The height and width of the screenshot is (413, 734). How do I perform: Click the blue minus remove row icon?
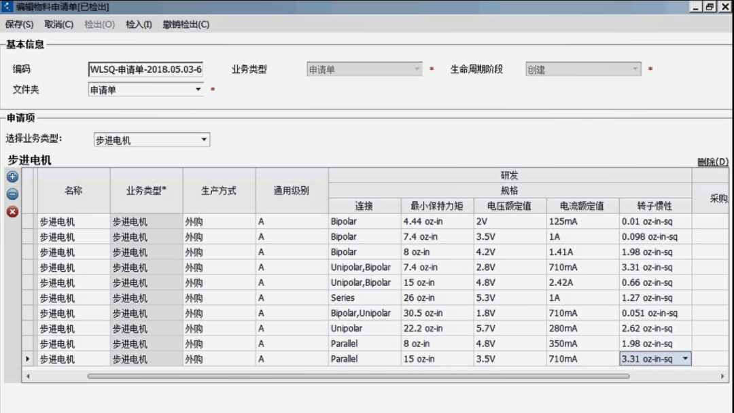[12, 194]
